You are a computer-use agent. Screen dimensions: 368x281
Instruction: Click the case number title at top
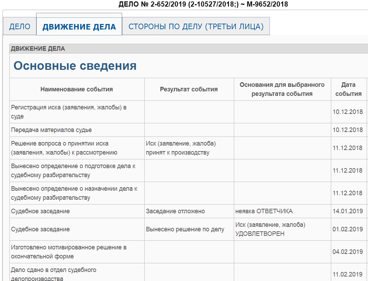203,4
